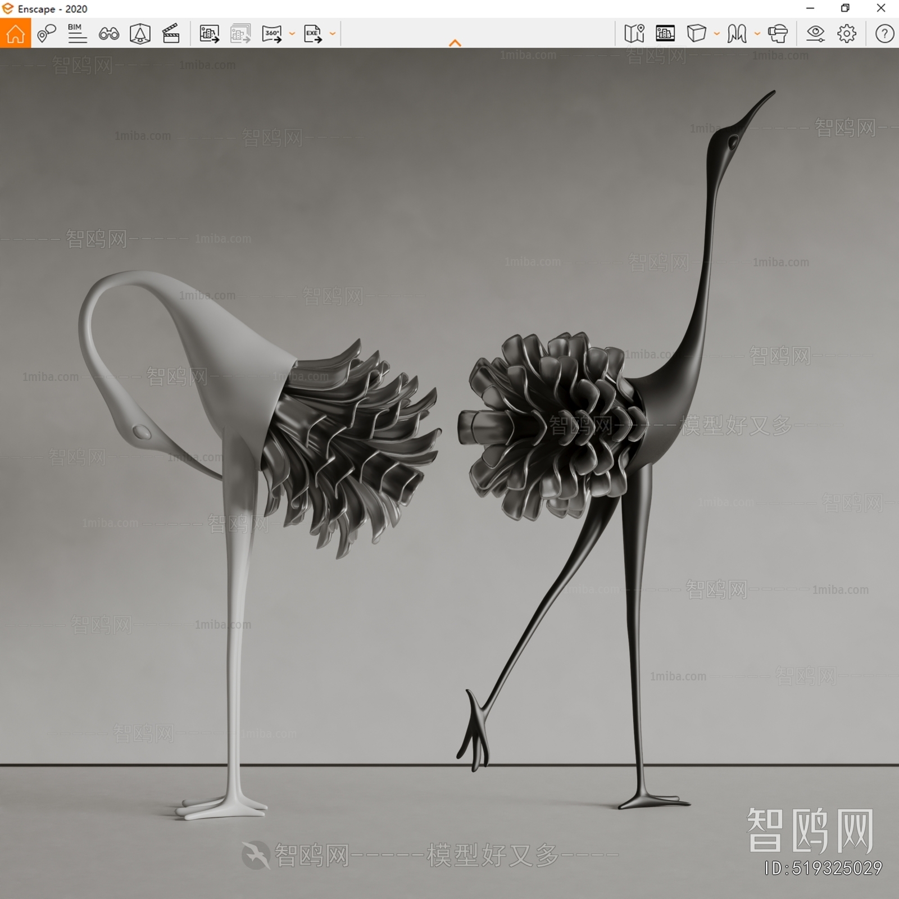Image resolution: width=899 pixels, height=899 pixels.
Task: Open general settings gear icon
Action: tap(847, 34)
